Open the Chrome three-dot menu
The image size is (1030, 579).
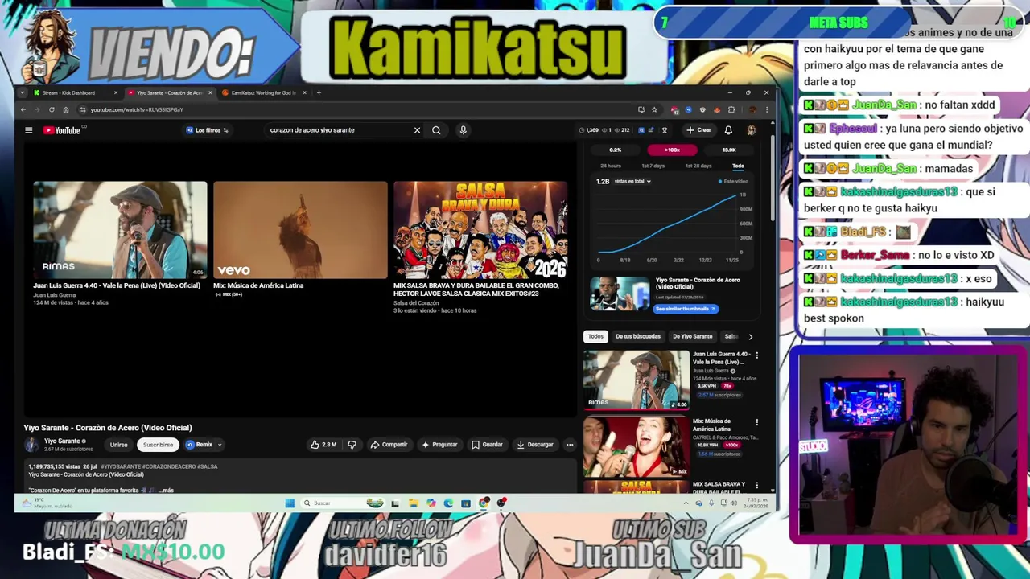coord(766,109)
